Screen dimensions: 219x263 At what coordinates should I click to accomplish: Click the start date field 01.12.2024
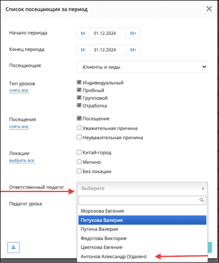tap(108, 33)
